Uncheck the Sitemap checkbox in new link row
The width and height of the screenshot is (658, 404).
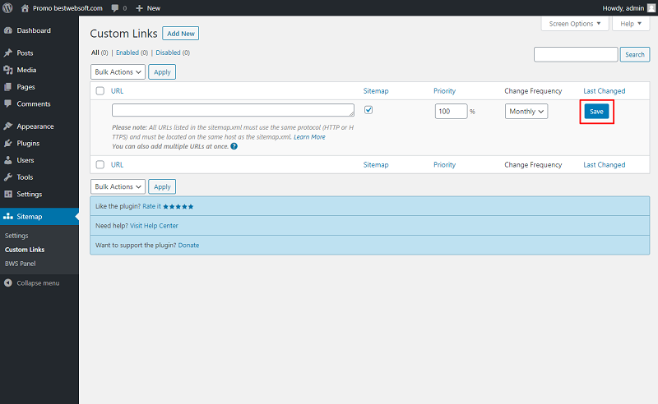(x=368, y=110)
